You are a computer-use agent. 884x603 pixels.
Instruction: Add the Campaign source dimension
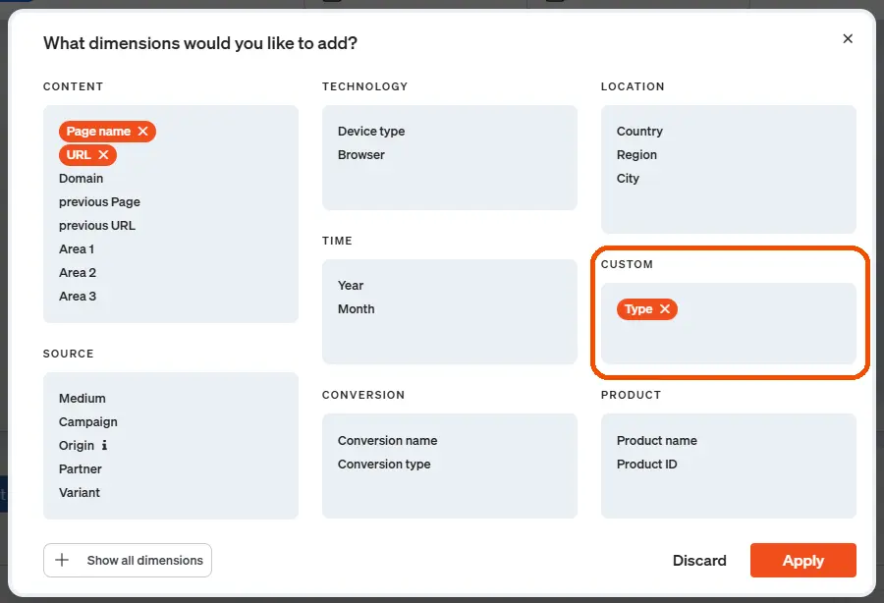click(x=87, y=422)
